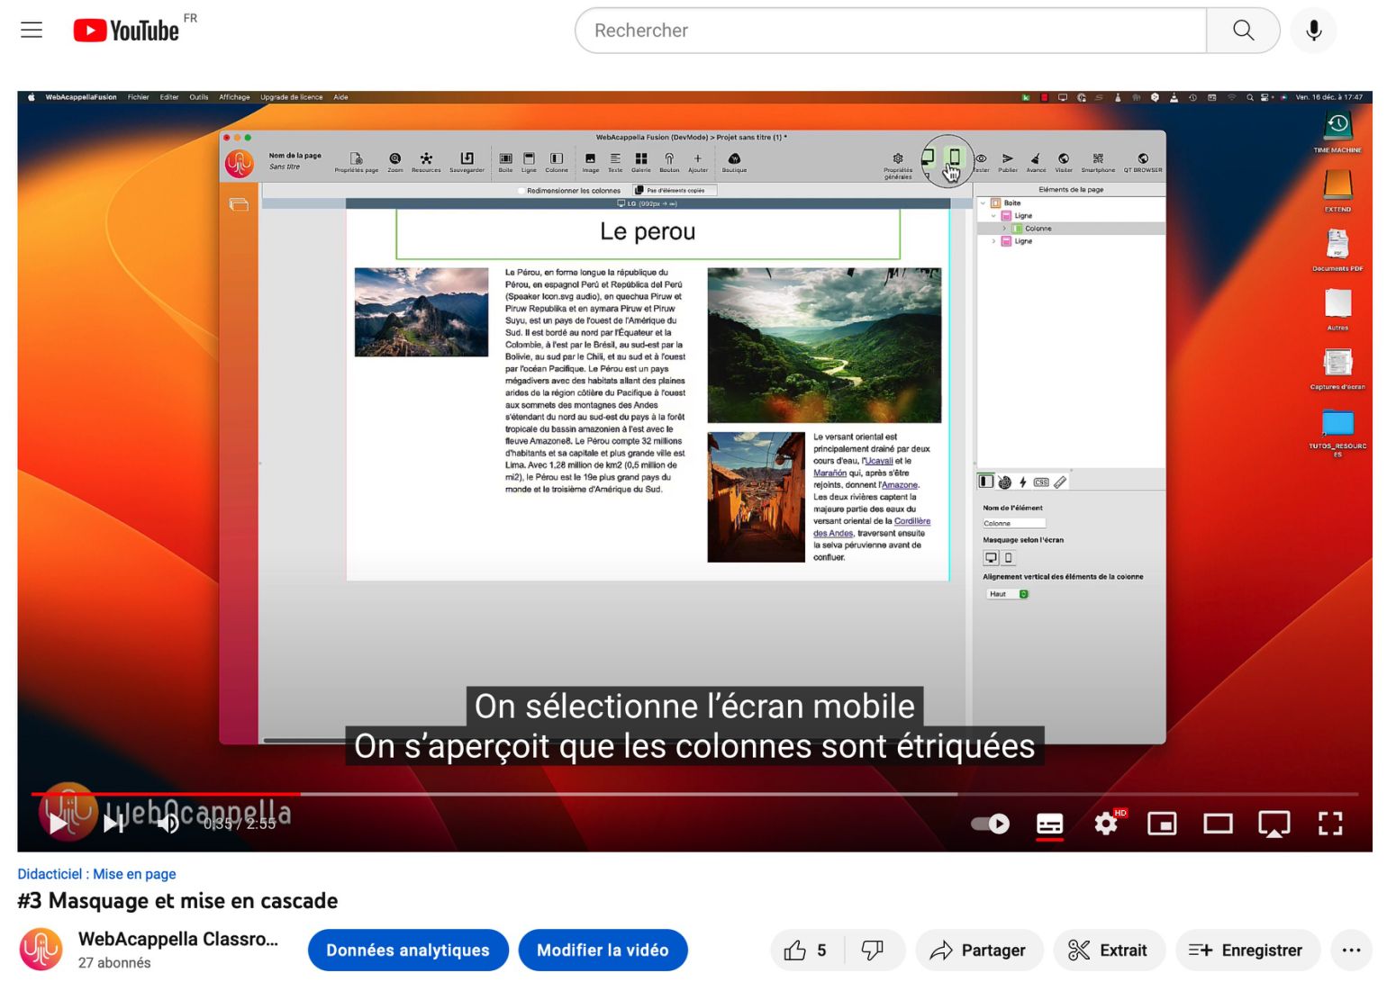Mute the video using the speaker icon
The width and height of the screenshot is (1396, 982).
[168, 823]
